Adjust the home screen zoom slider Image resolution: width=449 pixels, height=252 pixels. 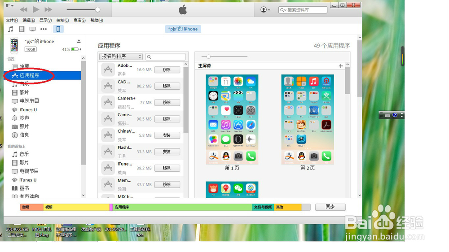pyautogui.click(x=208, y=56)
